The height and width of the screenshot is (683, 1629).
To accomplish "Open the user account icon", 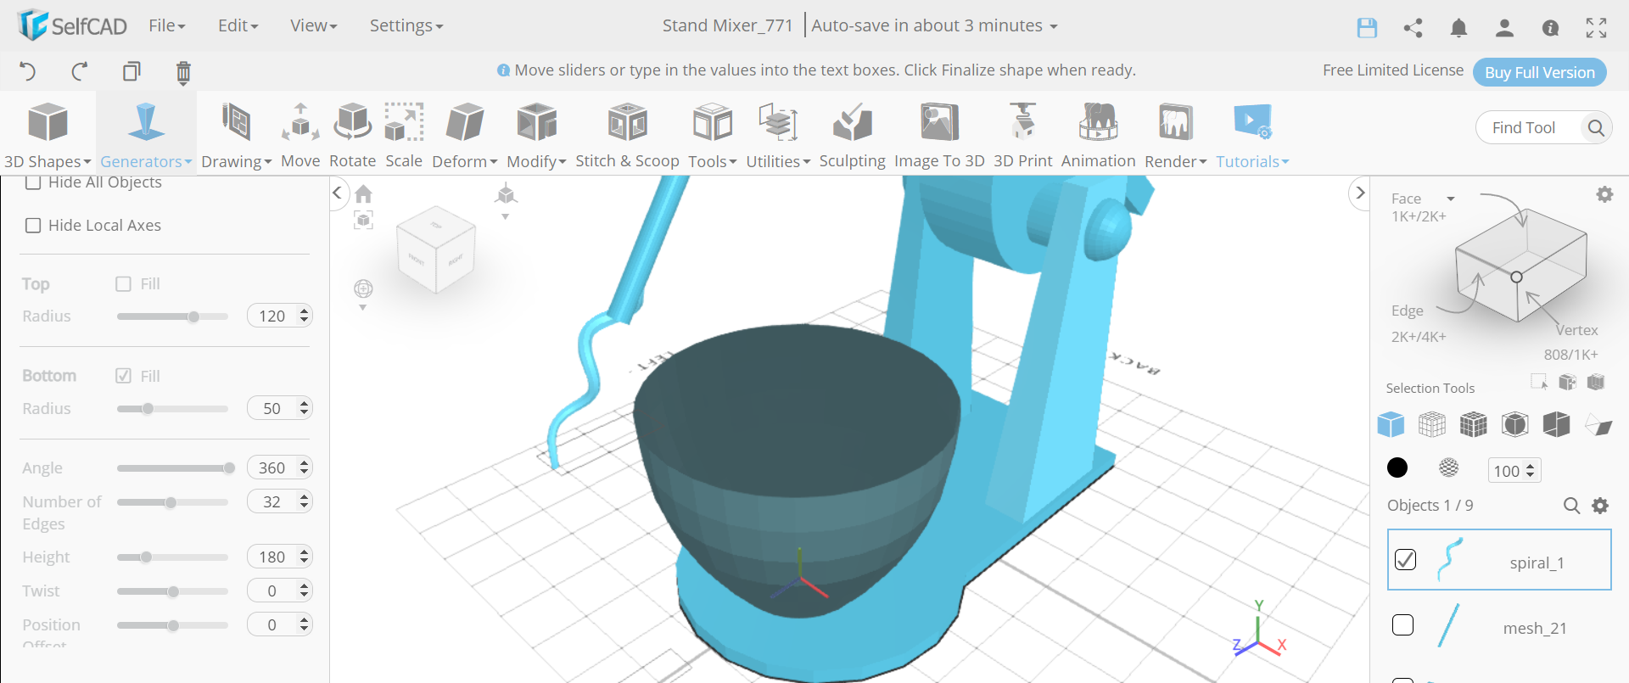I will tap(1504, 28).
